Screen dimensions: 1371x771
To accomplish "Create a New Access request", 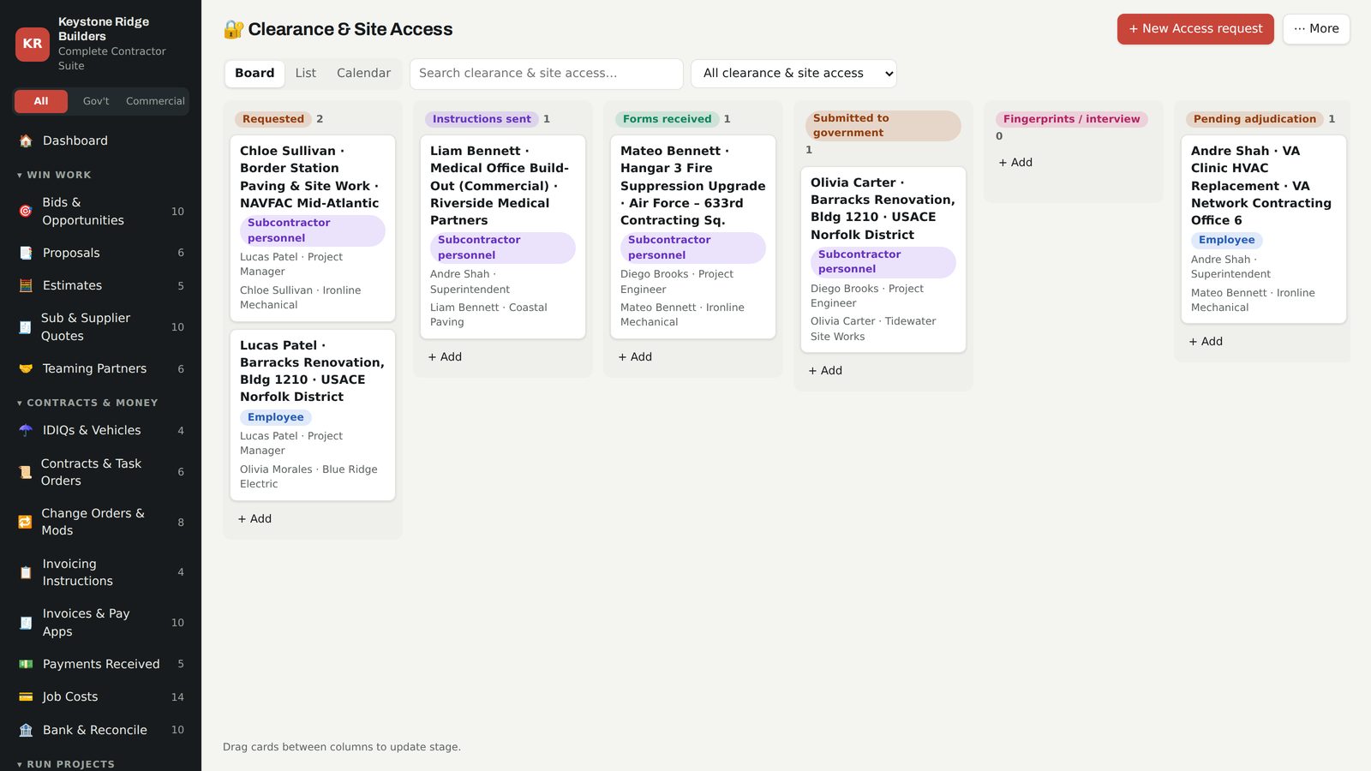I will 1195,29.
